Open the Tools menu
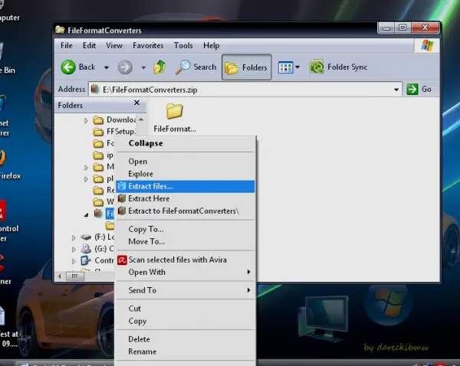This screenshot has height=366, width=460. pyautogui.click(x=183, y=45)
